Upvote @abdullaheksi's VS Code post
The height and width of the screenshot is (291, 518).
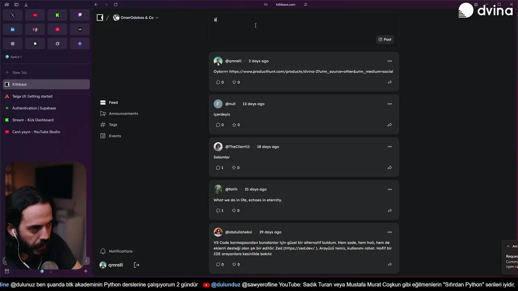pyautogui.click(x=236, y=264)
